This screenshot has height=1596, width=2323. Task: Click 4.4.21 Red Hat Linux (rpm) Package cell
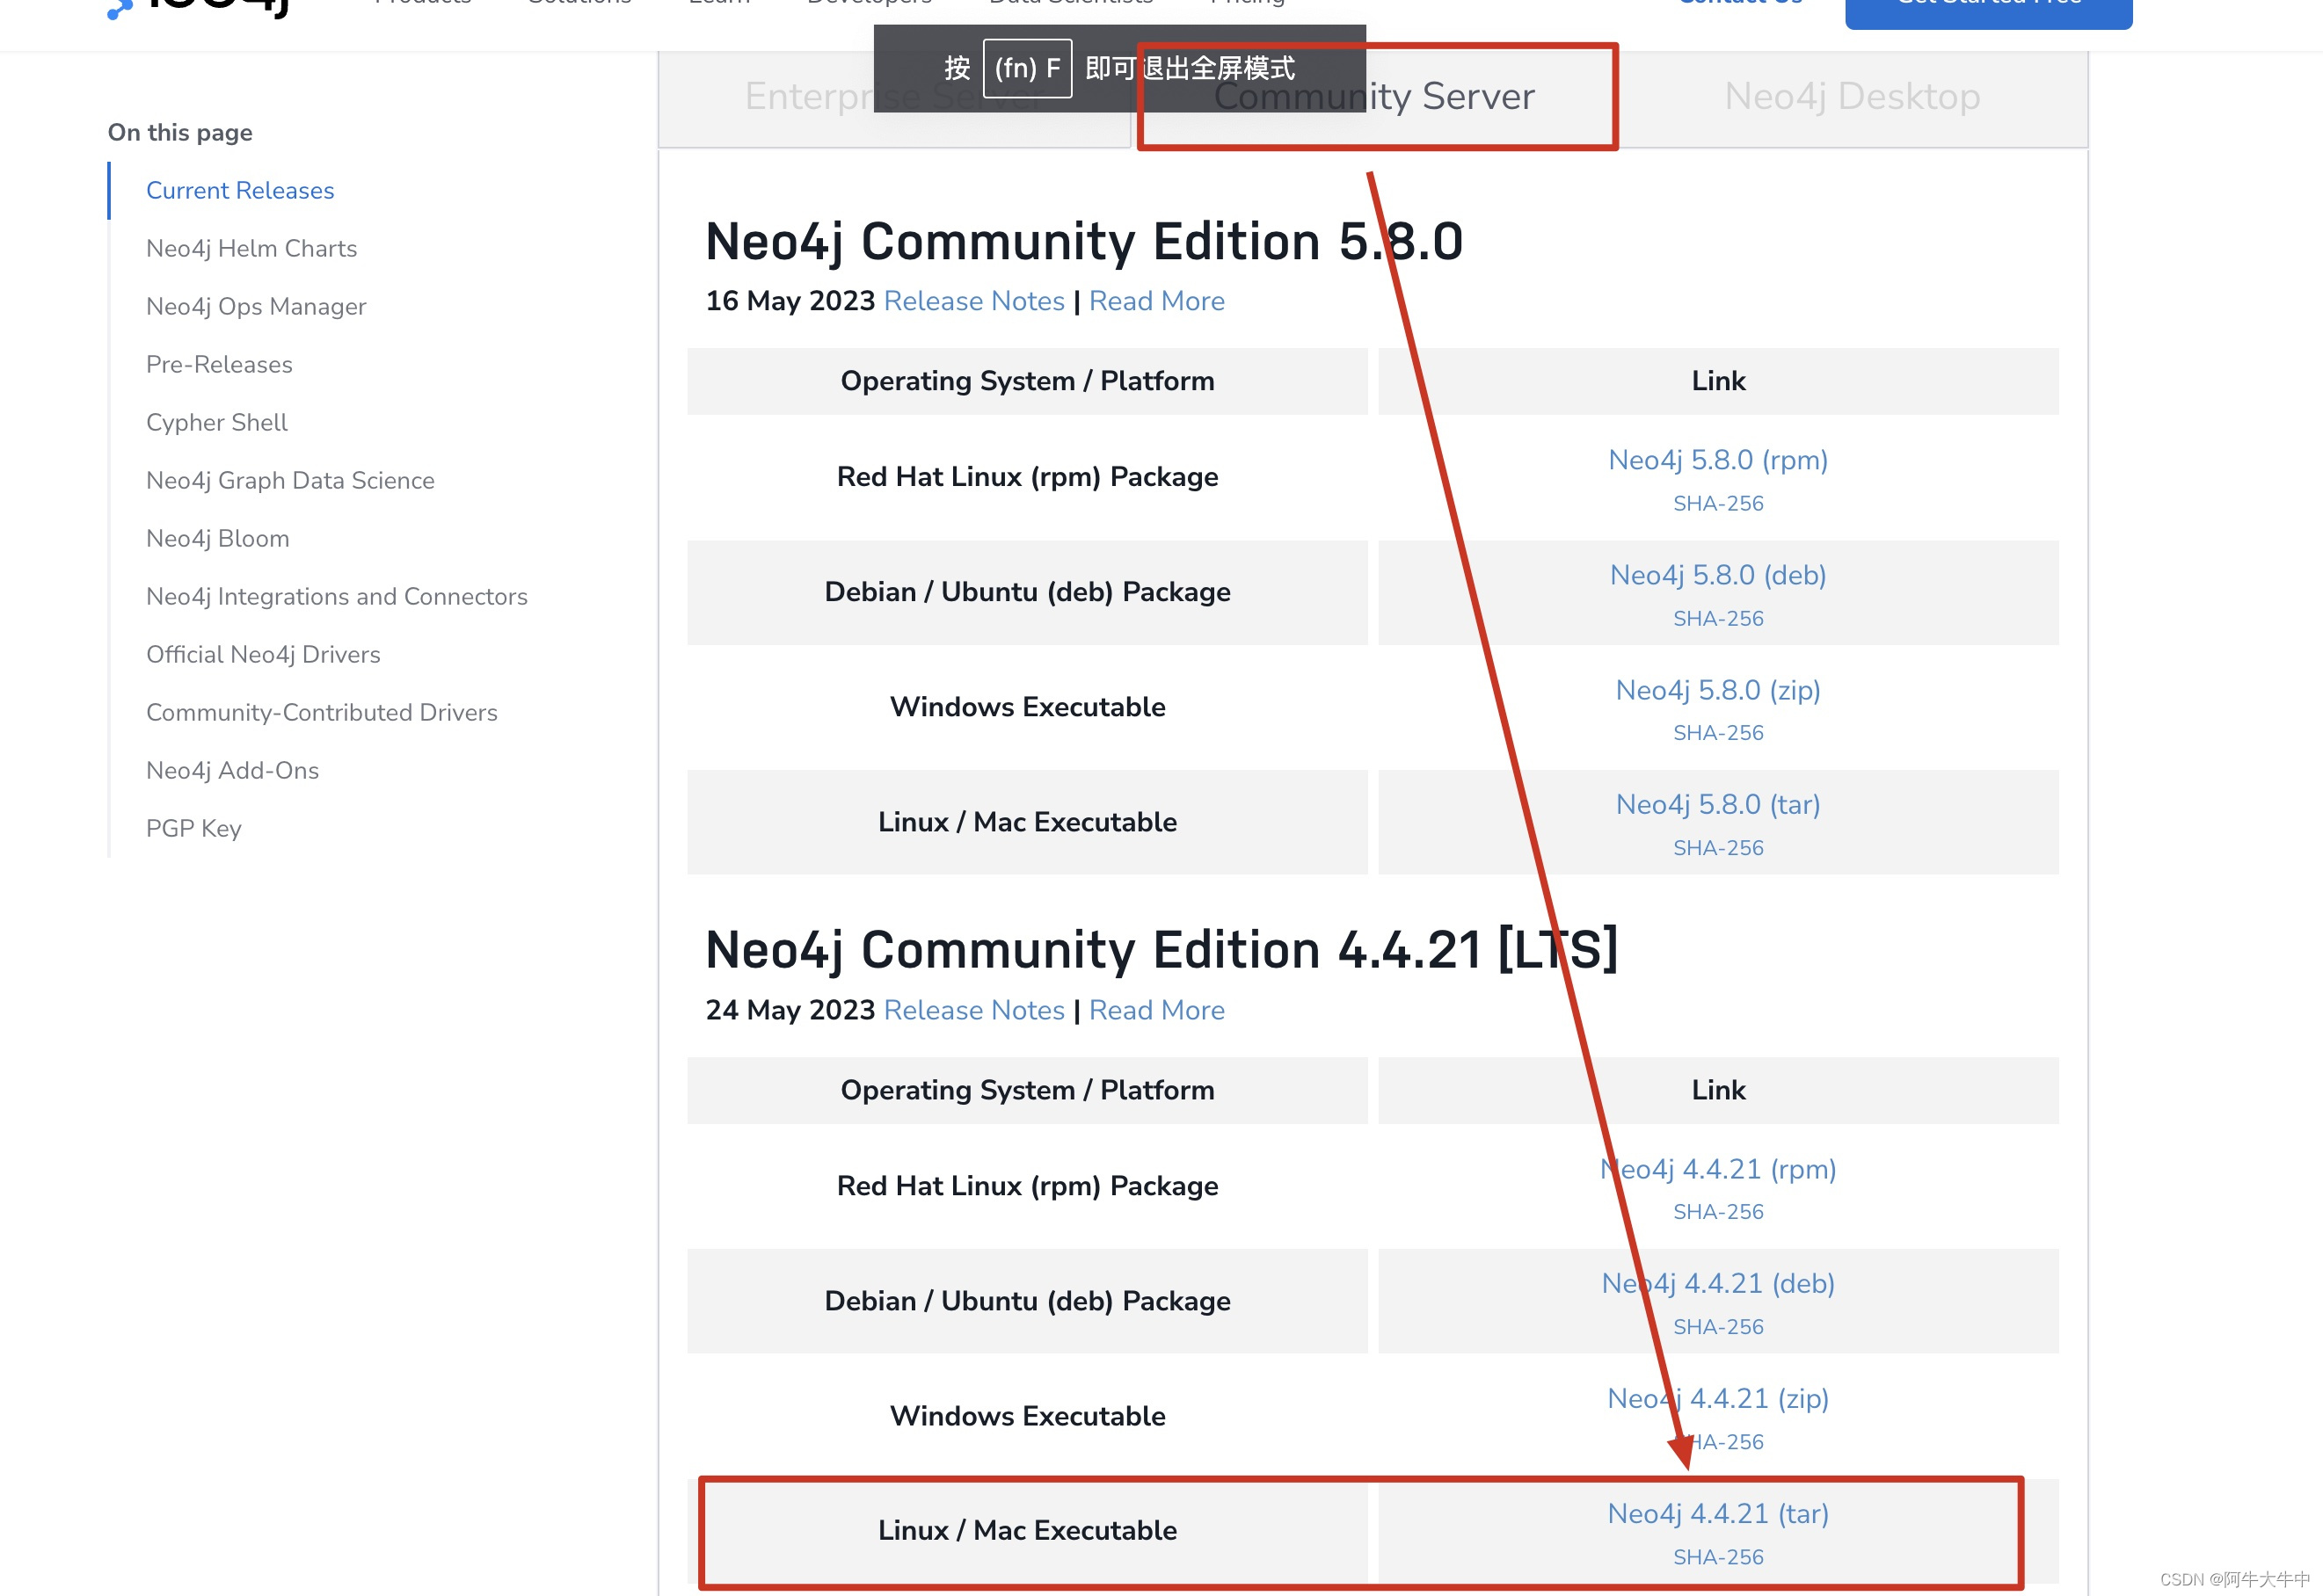(1028, 1186)
